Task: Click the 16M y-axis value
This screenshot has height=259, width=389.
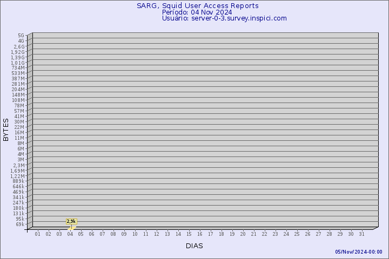Action: pos(19,132)
